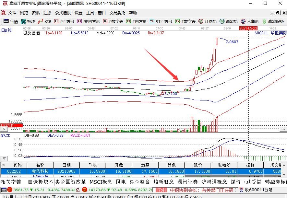The width and height of the screenshot is (287, 198).
Task: Click the 极反通道 indicator label
Action: coord(31,33)
